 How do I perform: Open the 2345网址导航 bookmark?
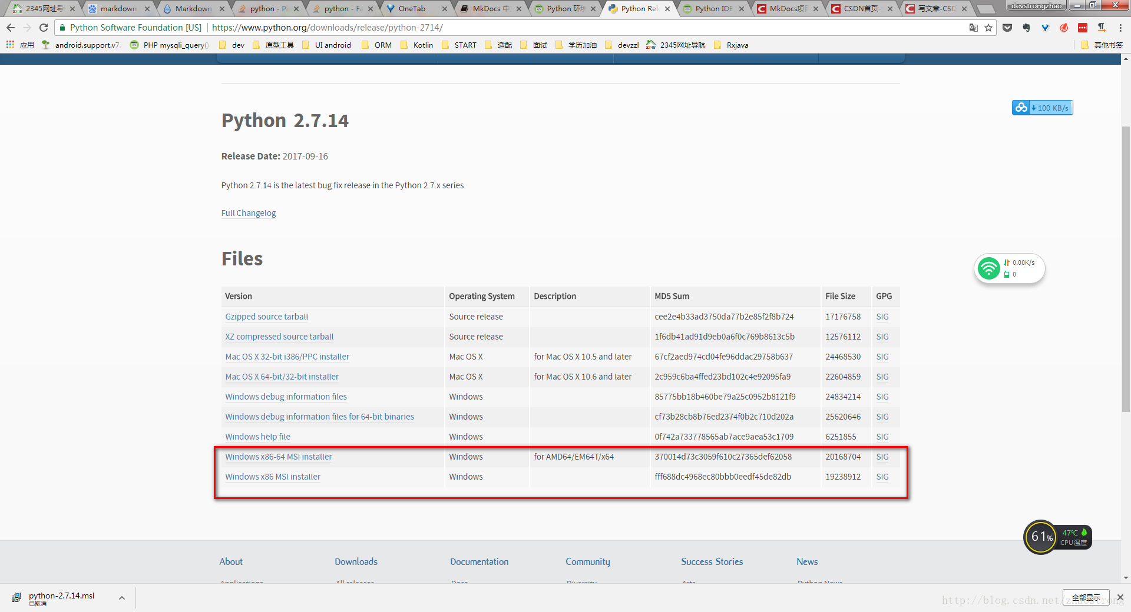click(x=676, y=45)
